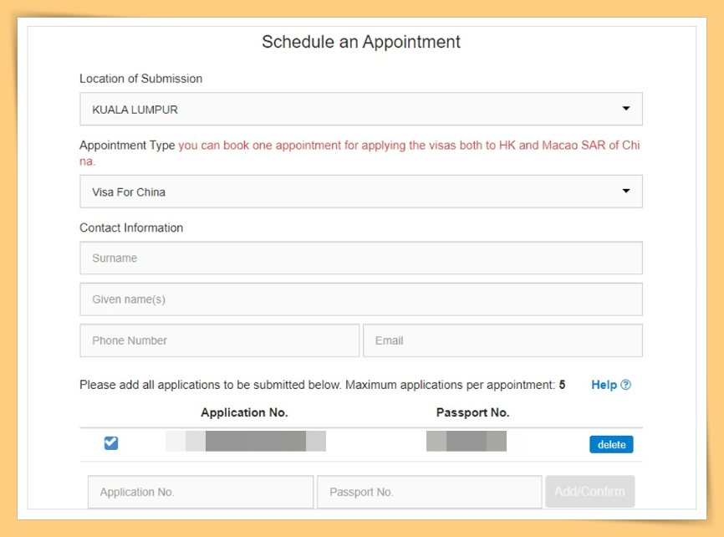
Task: Click the blue delete button
Action: pos(611,444)
